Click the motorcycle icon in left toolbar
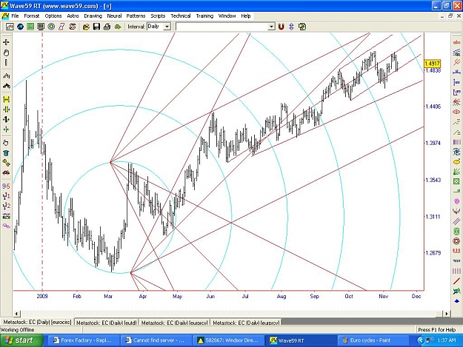463x347 pixels. pyautogui.click(x=6, y=86)
